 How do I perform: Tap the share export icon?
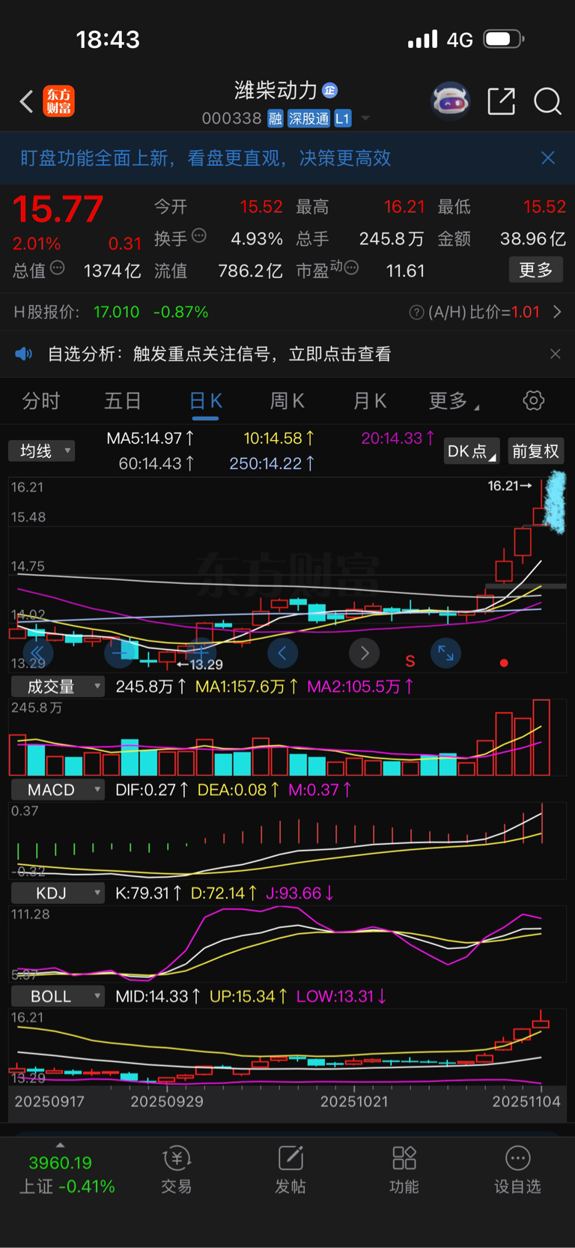pyautogui.click(x=501, y=101)
